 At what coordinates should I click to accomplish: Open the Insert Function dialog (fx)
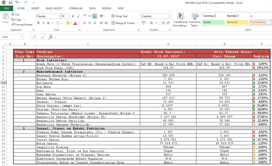(51, 37)
